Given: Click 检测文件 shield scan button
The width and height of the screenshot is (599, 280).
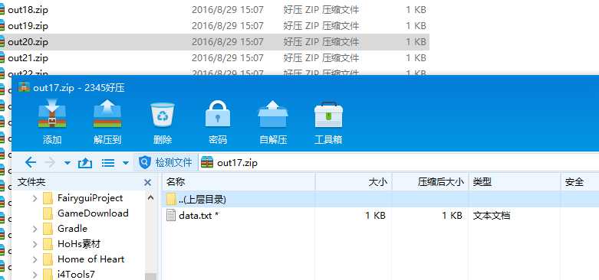Looking at the screenshot, I should pos(165,163).
